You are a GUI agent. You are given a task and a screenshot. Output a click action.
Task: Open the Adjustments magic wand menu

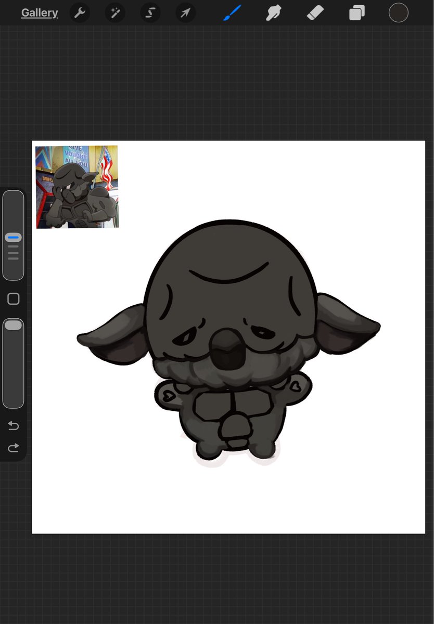[115, 13]
